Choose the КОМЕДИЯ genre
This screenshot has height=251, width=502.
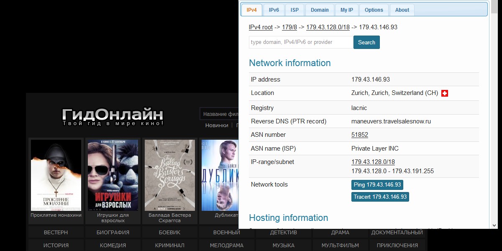click(113, 246)
